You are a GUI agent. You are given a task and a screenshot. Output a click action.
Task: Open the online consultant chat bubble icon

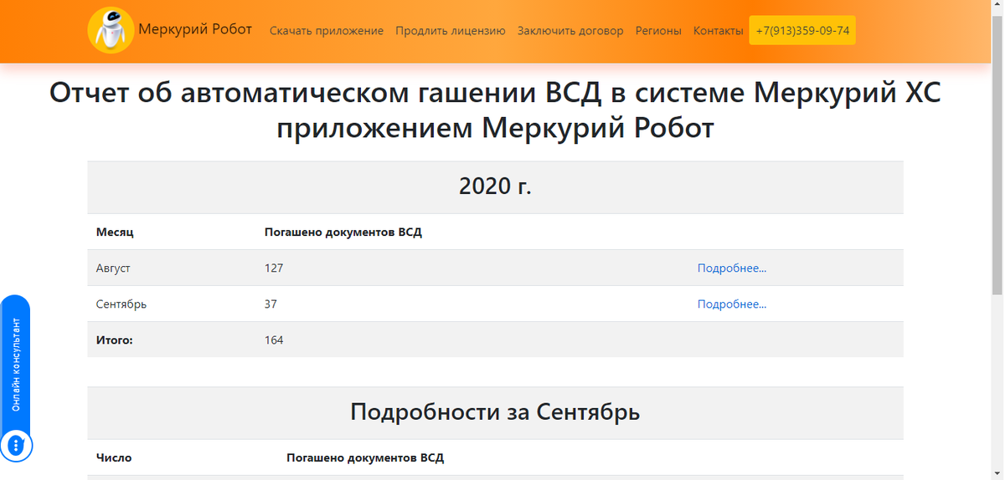(x=15, y=446)
